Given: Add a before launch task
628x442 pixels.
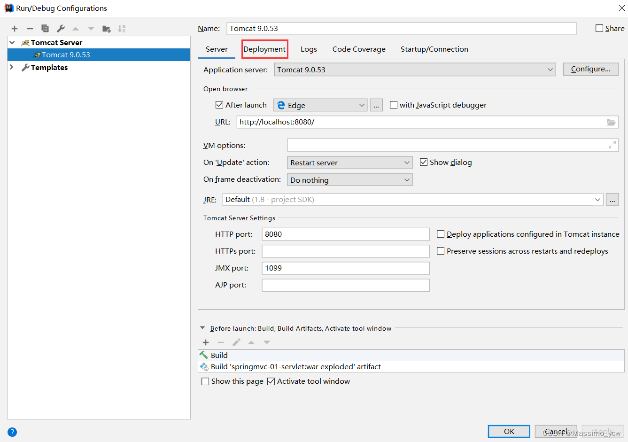Looking at the screenshot, I should (x=206, y=342).
